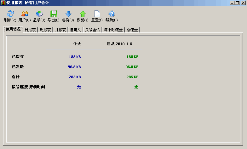
Task: Click the app icon in the title bar
Action: point(3,3)
